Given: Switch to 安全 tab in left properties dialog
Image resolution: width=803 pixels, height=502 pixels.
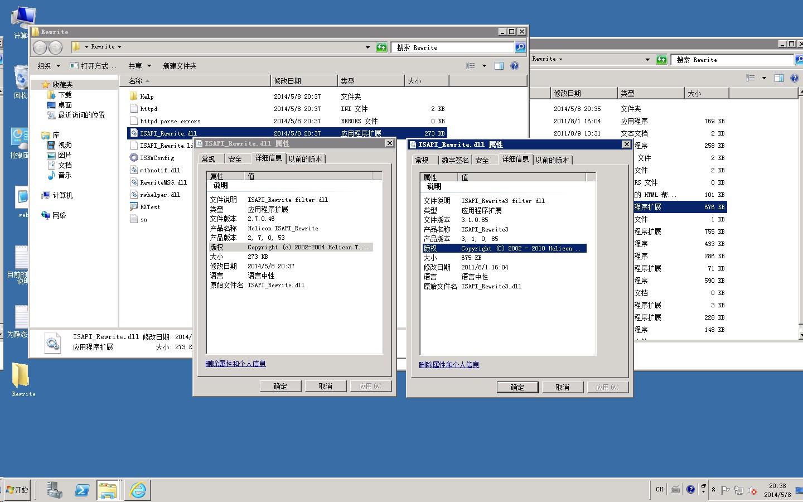Looking at the screenshot, I should (x=235, y=159).
